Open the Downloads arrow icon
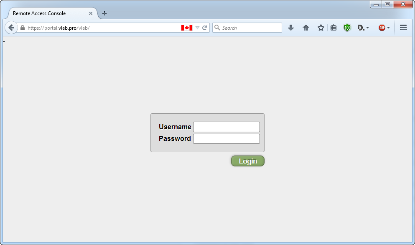 pyautogui.click(x=290, y=28)
